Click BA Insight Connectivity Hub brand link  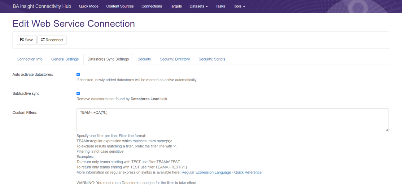pos(42,6)
